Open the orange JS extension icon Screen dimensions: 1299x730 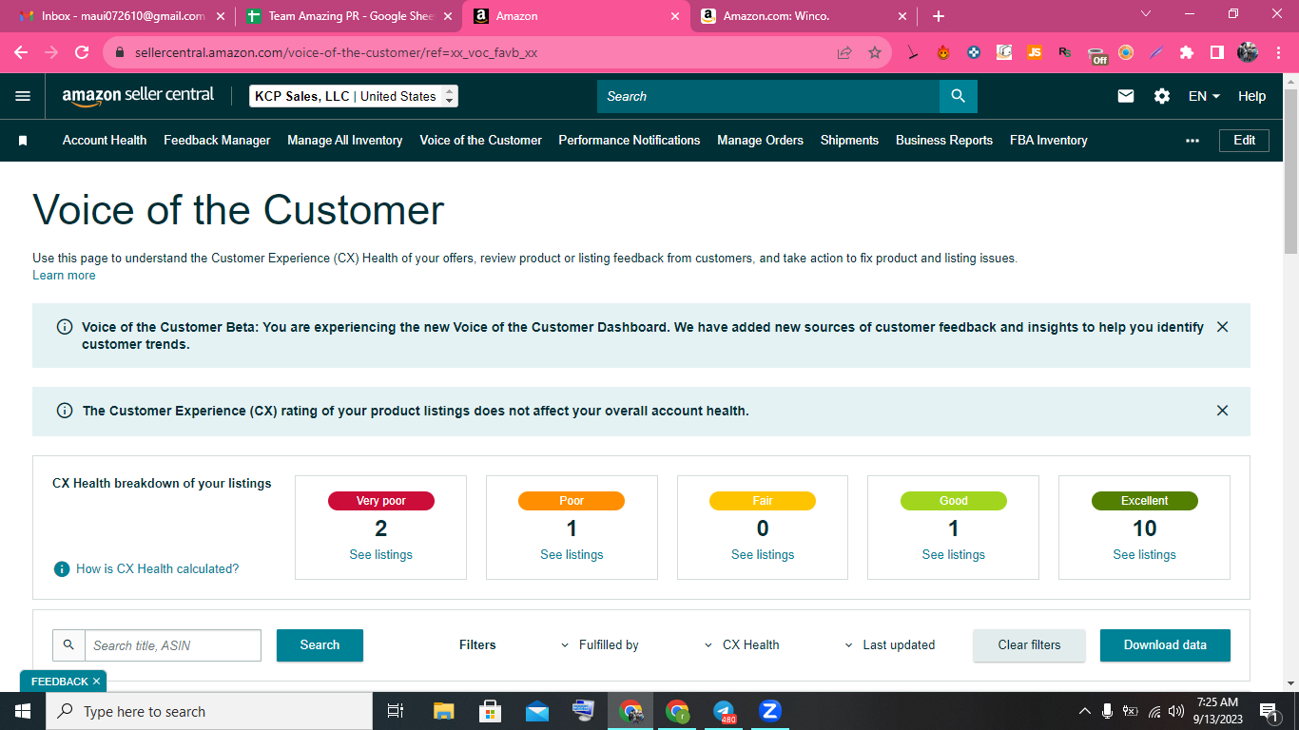(1035, 53)
